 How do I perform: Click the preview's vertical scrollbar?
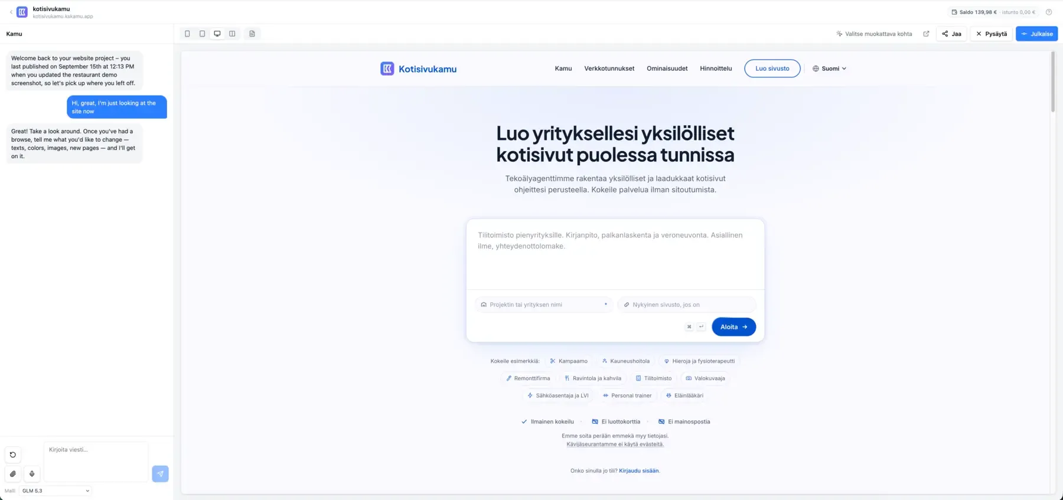[x=1052, y=81]
